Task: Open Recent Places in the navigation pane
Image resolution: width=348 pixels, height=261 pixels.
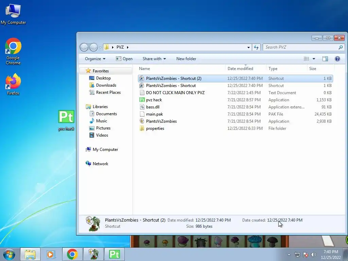Action: tap(108, 92)
